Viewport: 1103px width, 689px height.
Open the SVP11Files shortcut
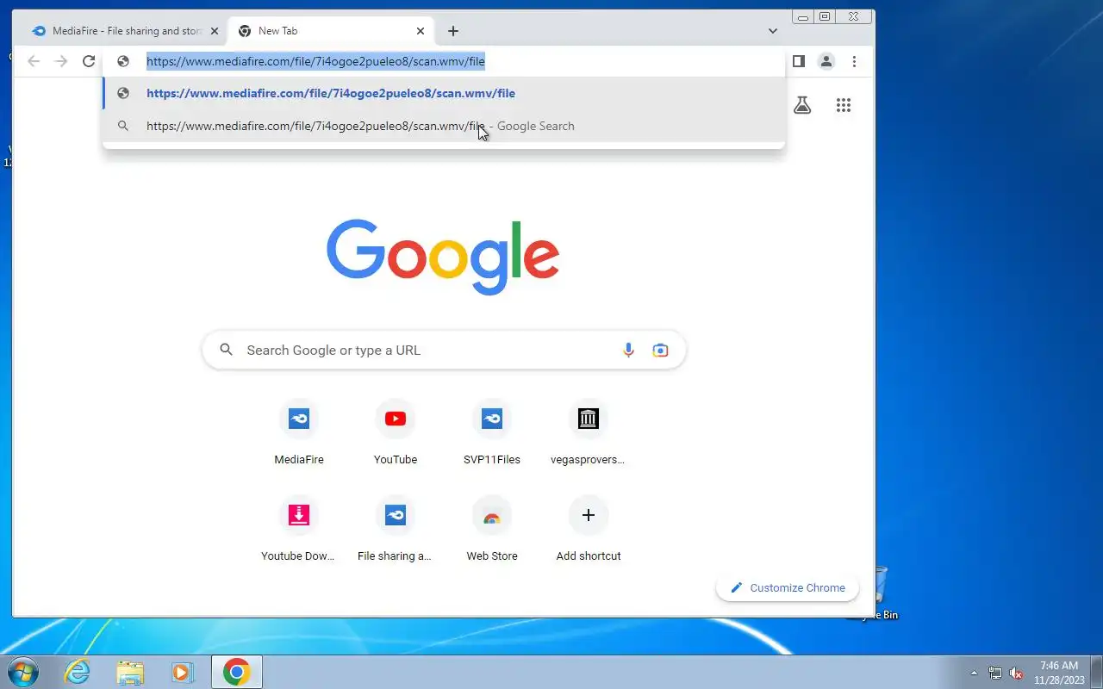click(x=492, y=434)
